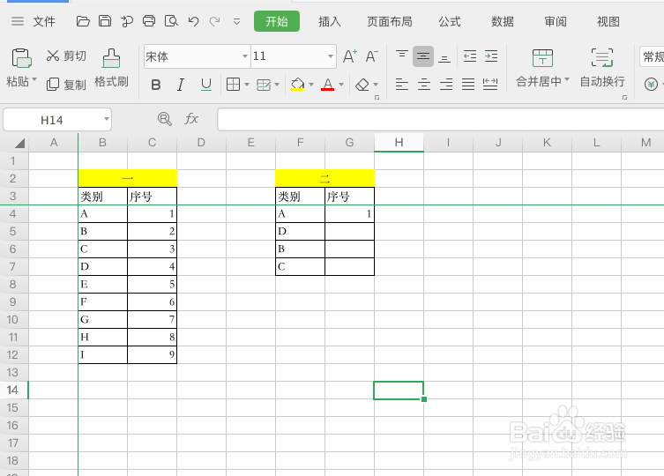Image resolution: width=664 pixels, height=476 pixels.
Task: Click the save icon in quick toolbar
Action: (105, 21)
